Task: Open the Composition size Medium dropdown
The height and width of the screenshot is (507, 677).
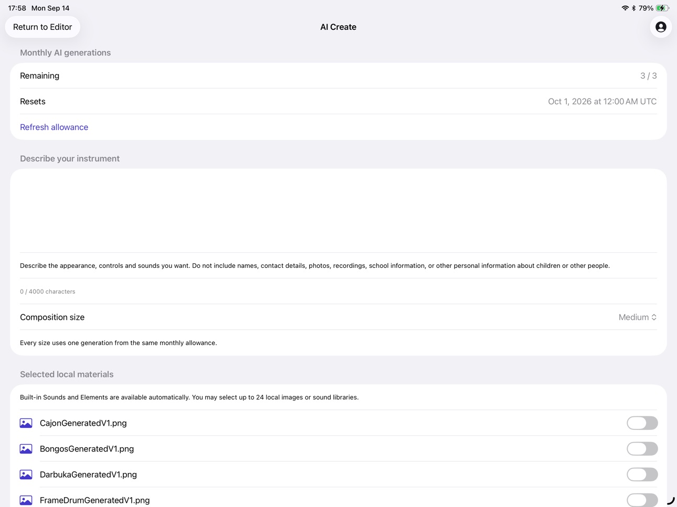Action: (x=637, y=317)
